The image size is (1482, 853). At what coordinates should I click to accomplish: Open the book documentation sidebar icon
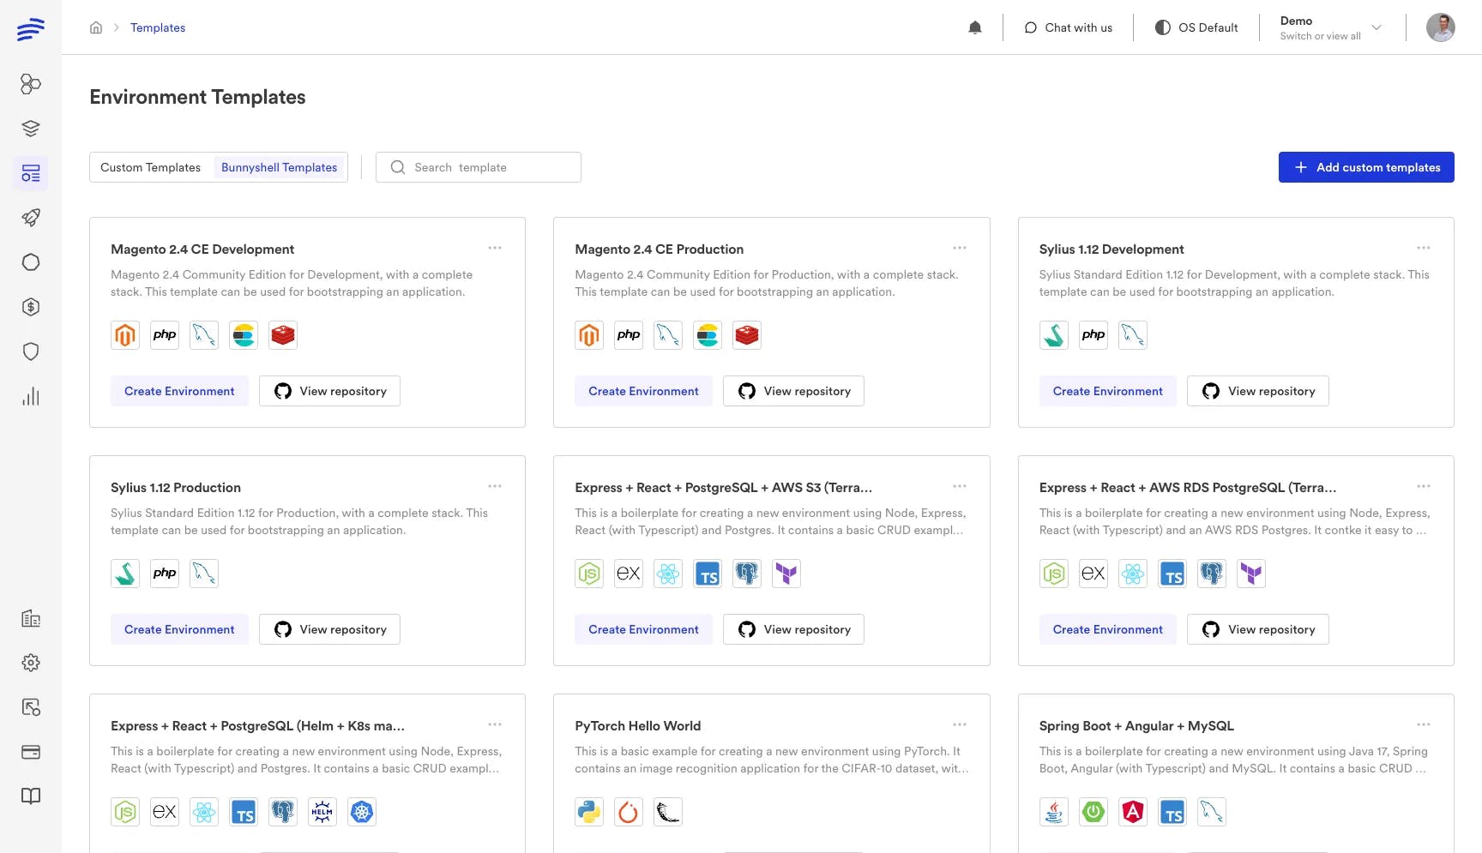tap(31, 796)
